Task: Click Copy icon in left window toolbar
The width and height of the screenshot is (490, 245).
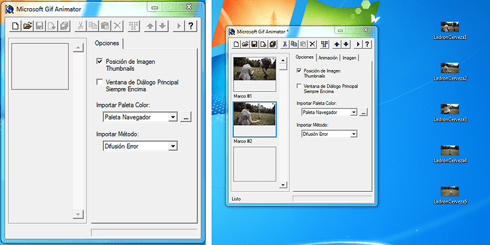Action: 93,26
